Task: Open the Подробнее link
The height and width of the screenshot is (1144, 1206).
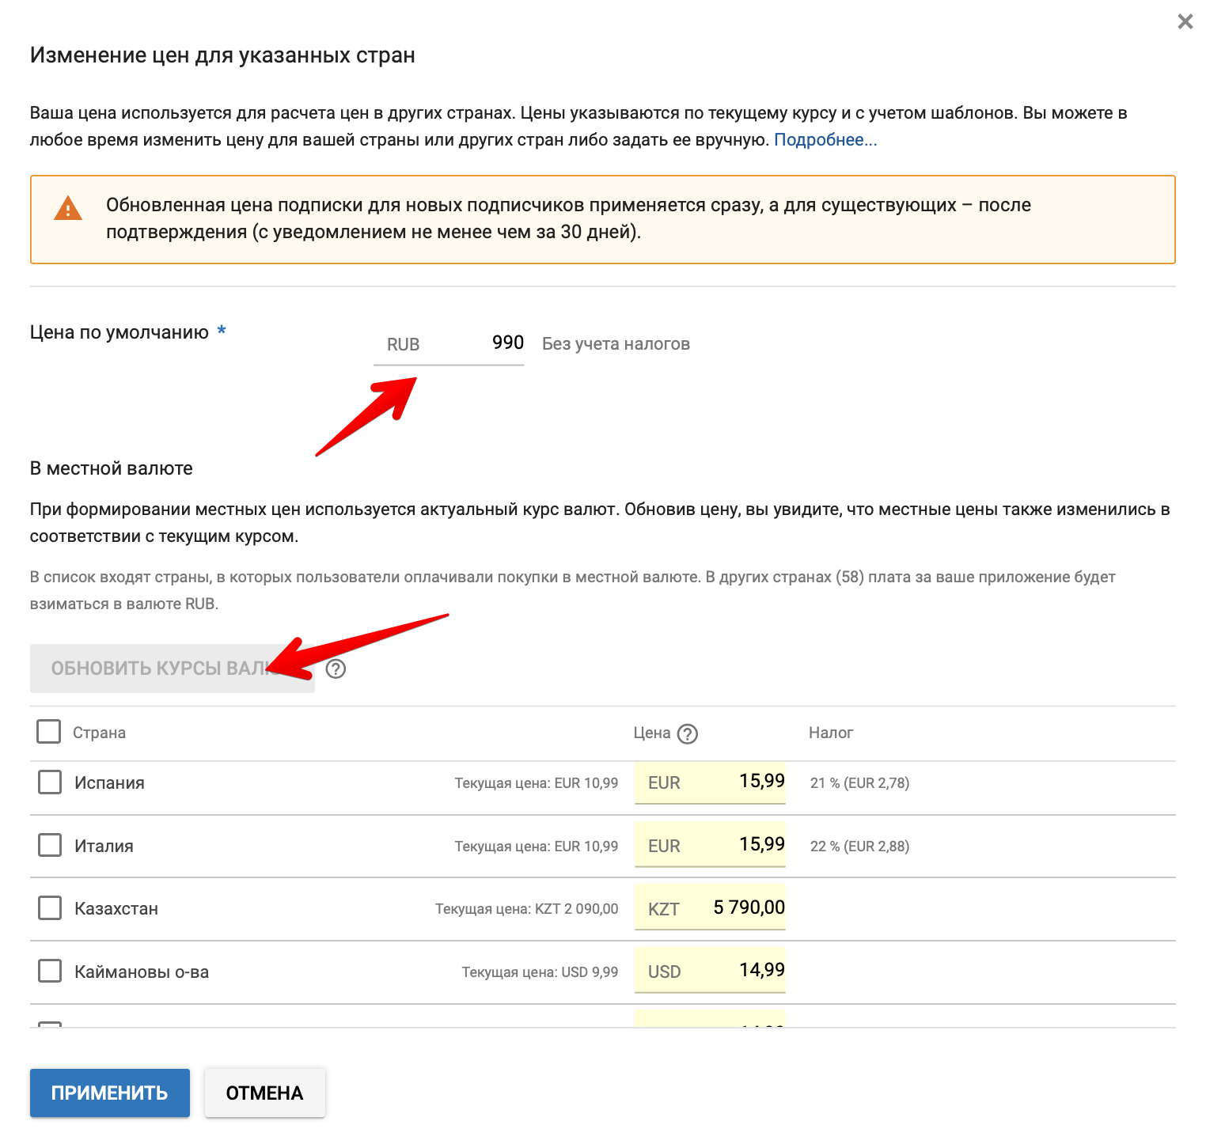Action: point(825,141)
